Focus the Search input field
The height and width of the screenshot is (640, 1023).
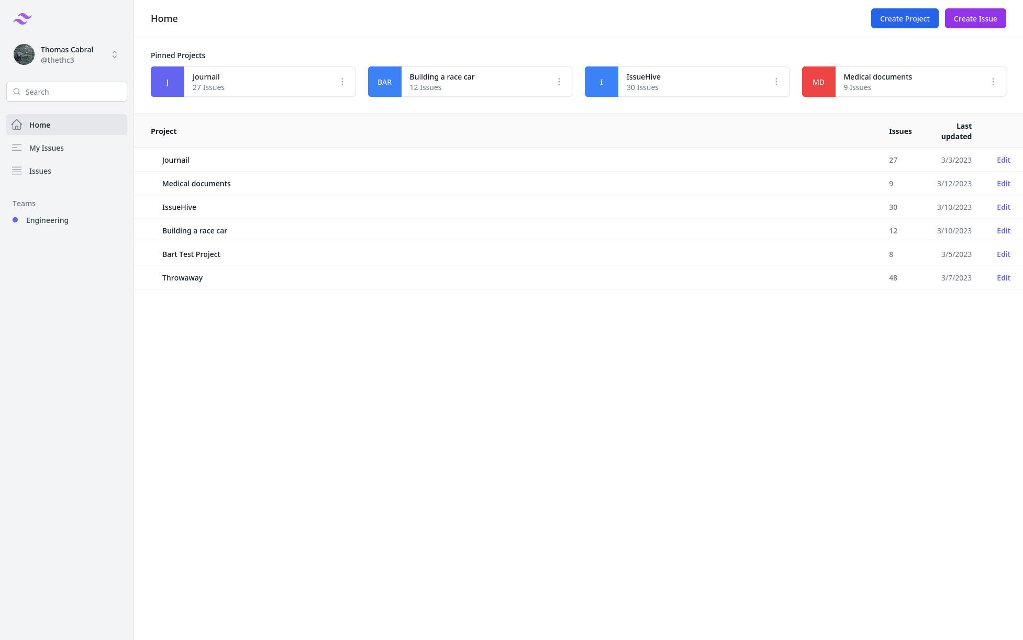coord(73,92)
